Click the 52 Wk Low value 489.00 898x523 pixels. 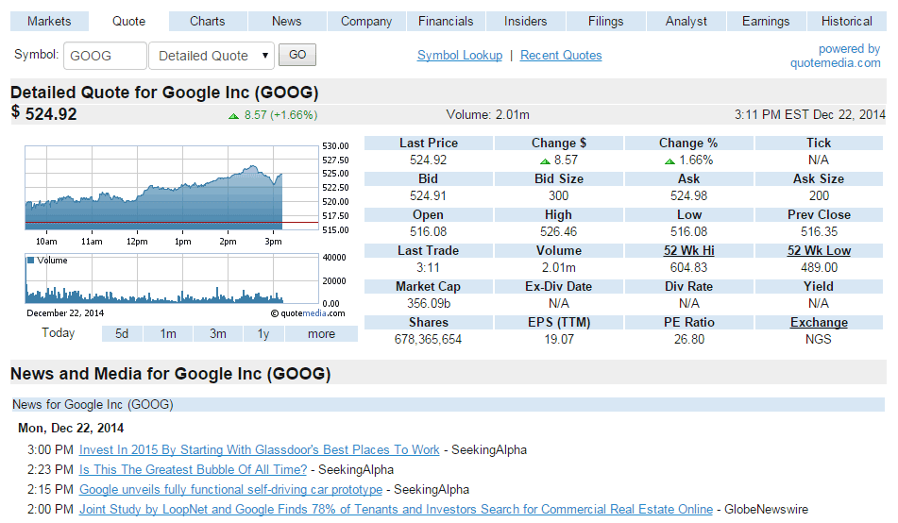pos(819,267)
